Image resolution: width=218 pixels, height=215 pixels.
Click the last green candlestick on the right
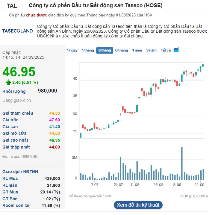(x=203, y=66)
